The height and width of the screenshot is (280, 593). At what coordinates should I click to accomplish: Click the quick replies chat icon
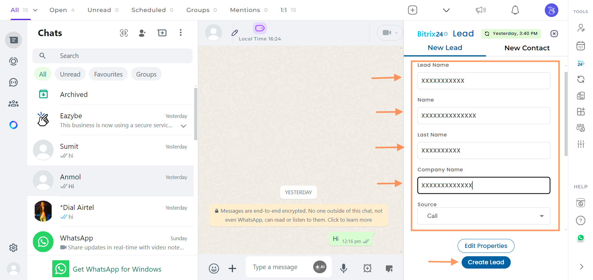coord(389,269)
